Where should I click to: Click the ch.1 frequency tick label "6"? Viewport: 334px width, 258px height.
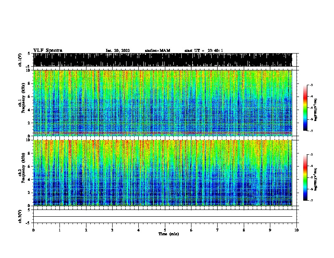[30, 97]
